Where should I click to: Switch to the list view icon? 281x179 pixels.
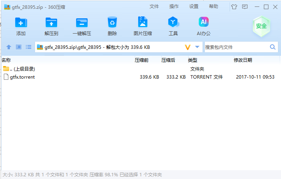point(29,47)
